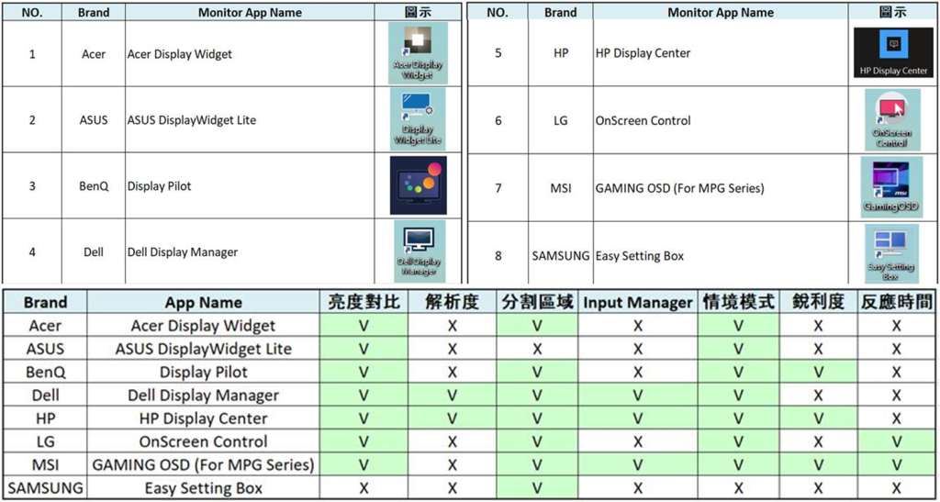Open the LG OnScreen Control icon
The height and width of the screenshot is (502, 940).
tap(891, 119)
